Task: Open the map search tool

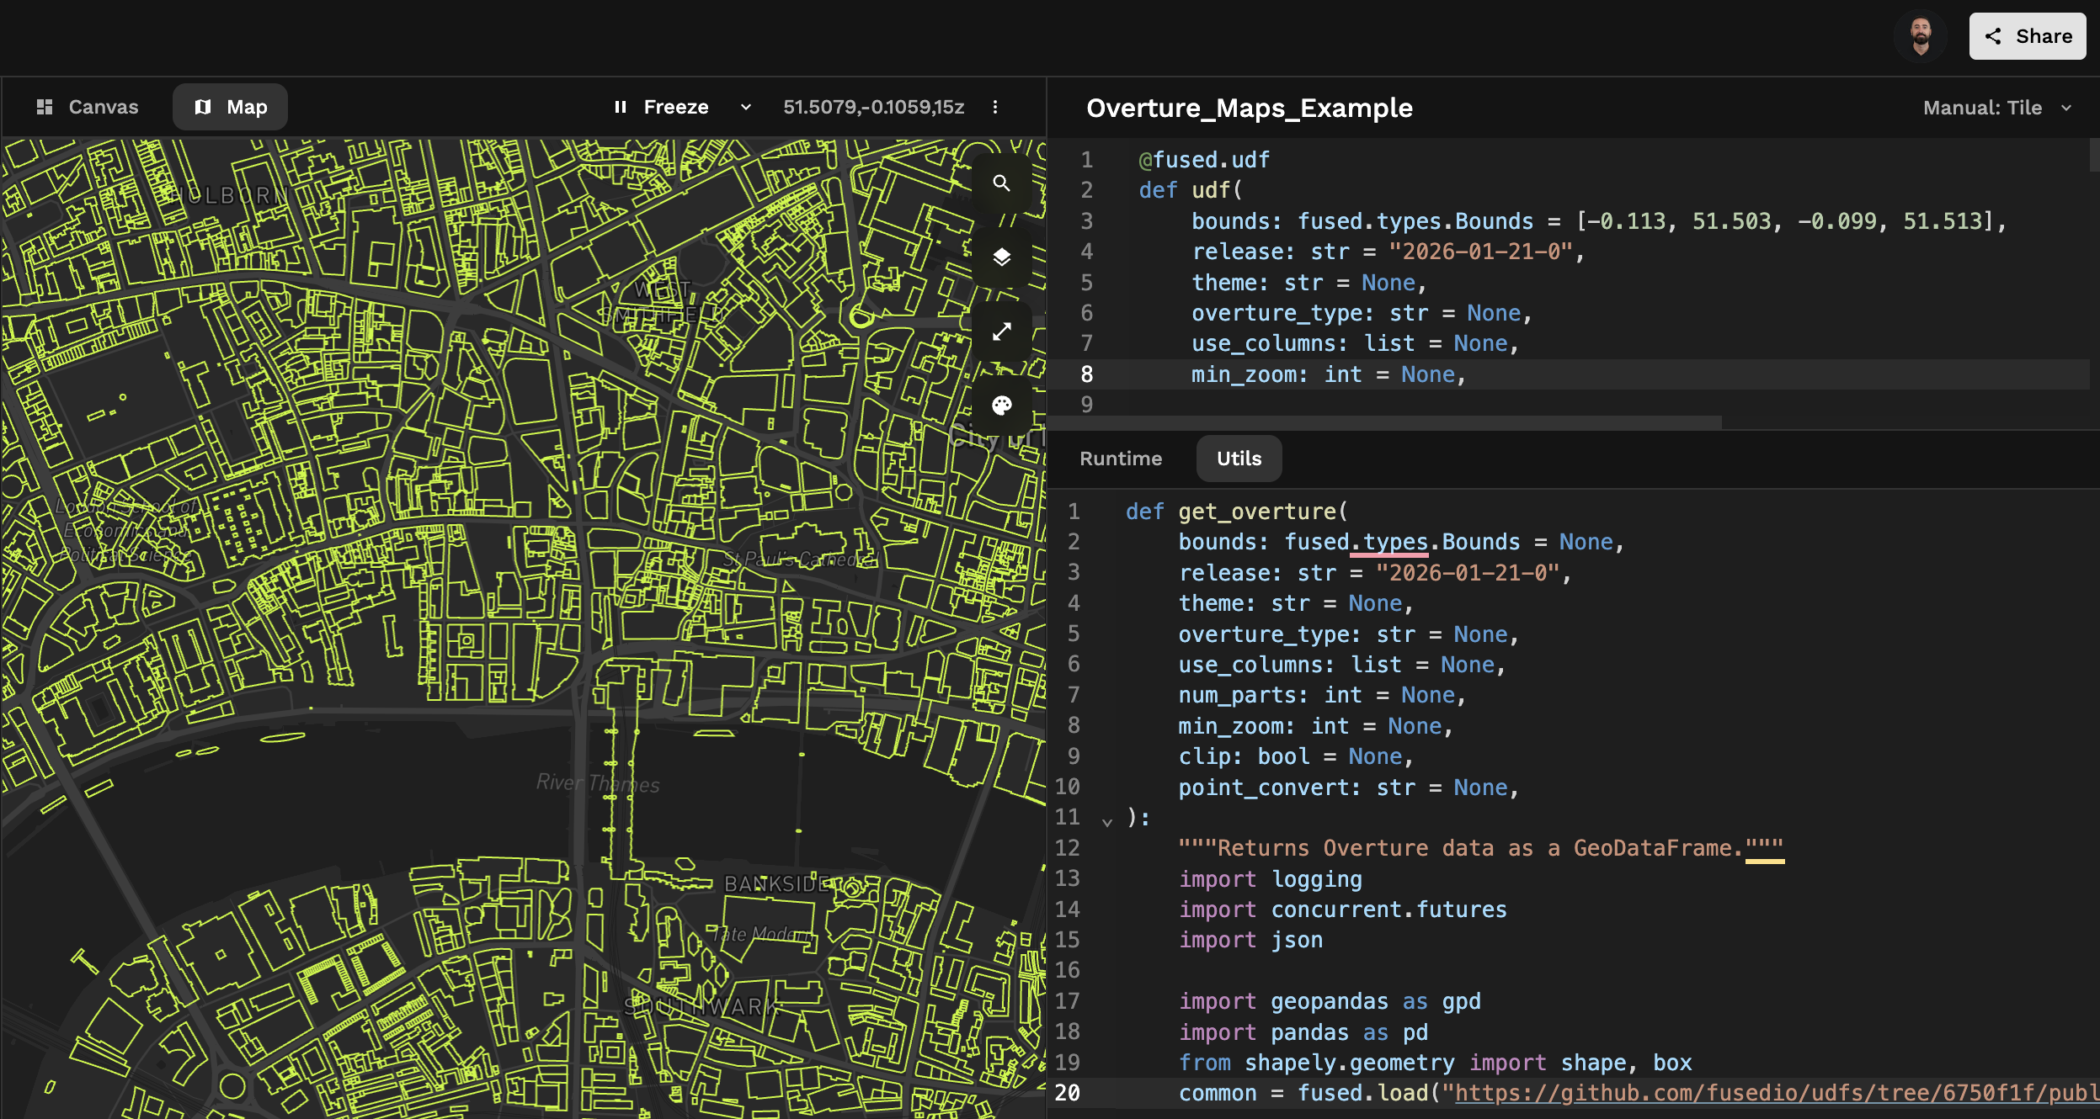Action: 1002,182
